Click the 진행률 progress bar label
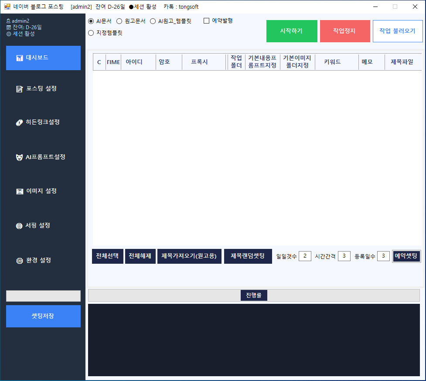426x381 pixels. coord(254,295)
